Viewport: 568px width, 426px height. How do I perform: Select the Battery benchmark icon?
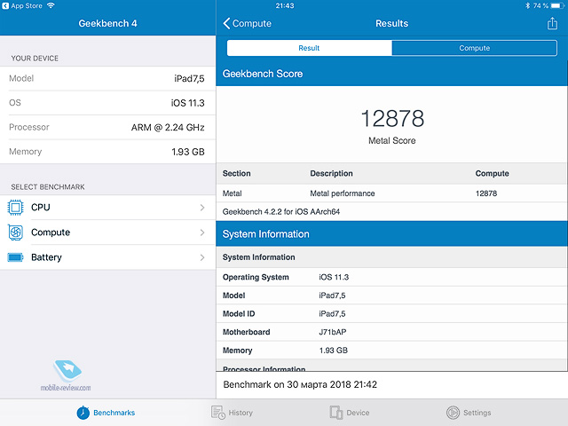pos(15,257)
